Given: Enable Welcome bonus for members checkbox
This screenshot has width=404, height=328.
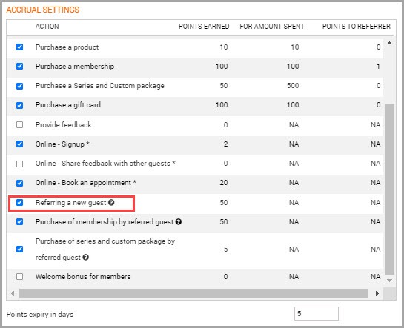Looking at the screenshot, I should pos(19,277).
